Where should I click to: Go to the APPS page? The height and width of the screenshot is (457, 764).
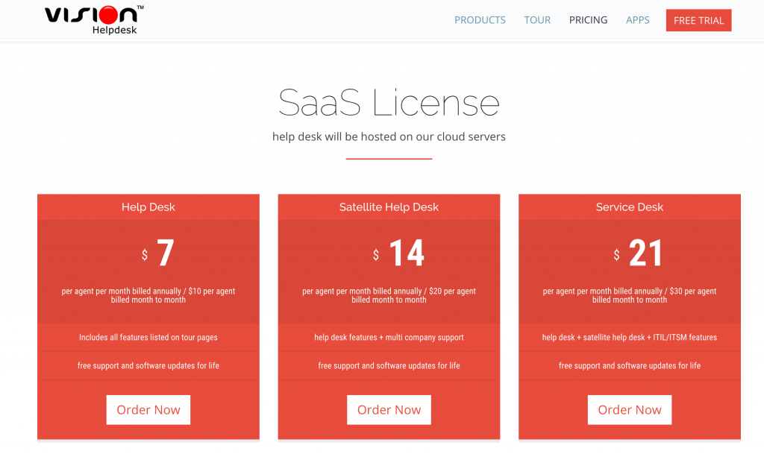coord(638,20)
